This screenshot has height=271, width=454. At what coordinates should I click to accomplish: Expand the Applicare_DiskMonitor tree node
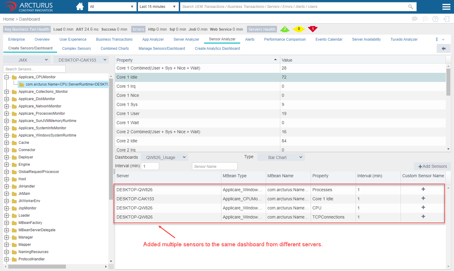pyautogui.click(x=7, y=99)
